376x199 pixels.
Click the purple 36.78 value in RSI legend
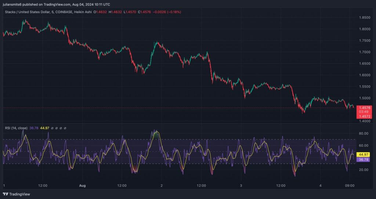coord(34,128)
